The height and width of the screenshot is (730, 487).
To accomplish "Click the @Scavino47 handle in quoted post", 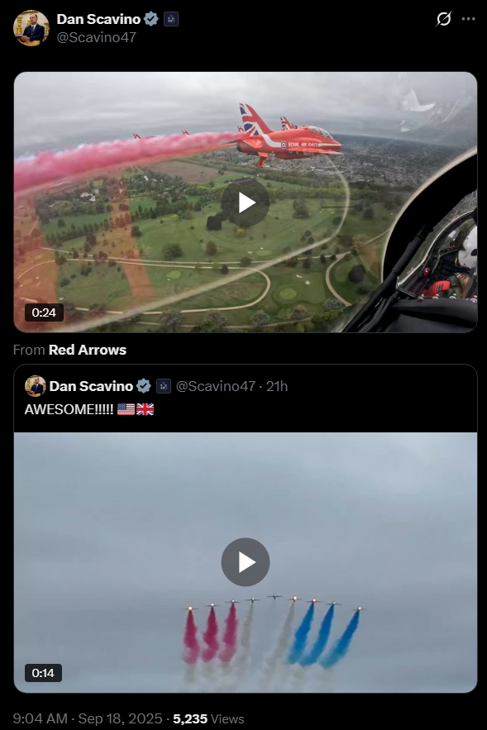I will pos(216,386).
